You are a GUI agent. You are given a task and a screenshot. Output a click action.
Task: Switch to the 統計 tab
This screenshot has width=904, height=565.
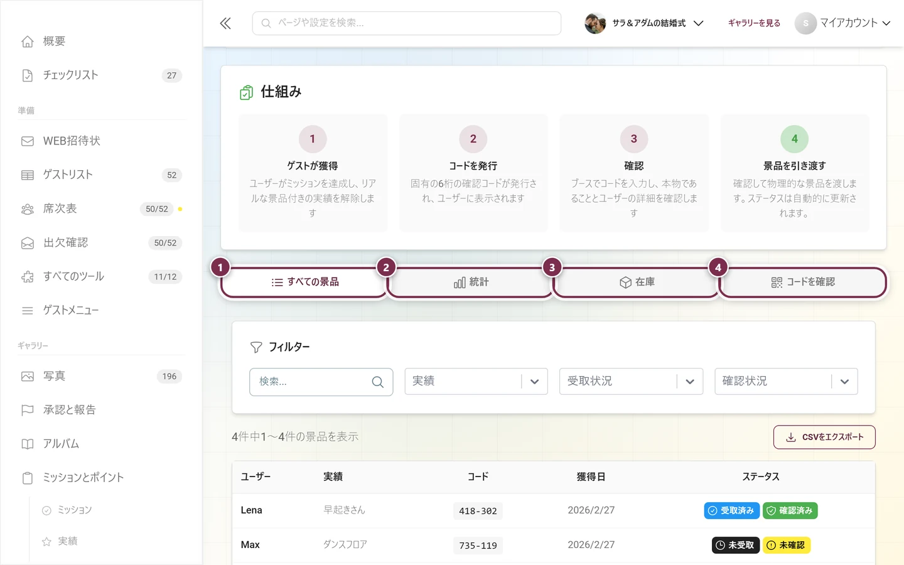click(470, 282)
